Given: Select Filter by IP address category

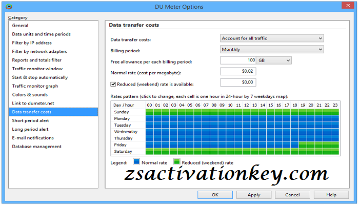Looking at the screenshot, I should (53, 43).
